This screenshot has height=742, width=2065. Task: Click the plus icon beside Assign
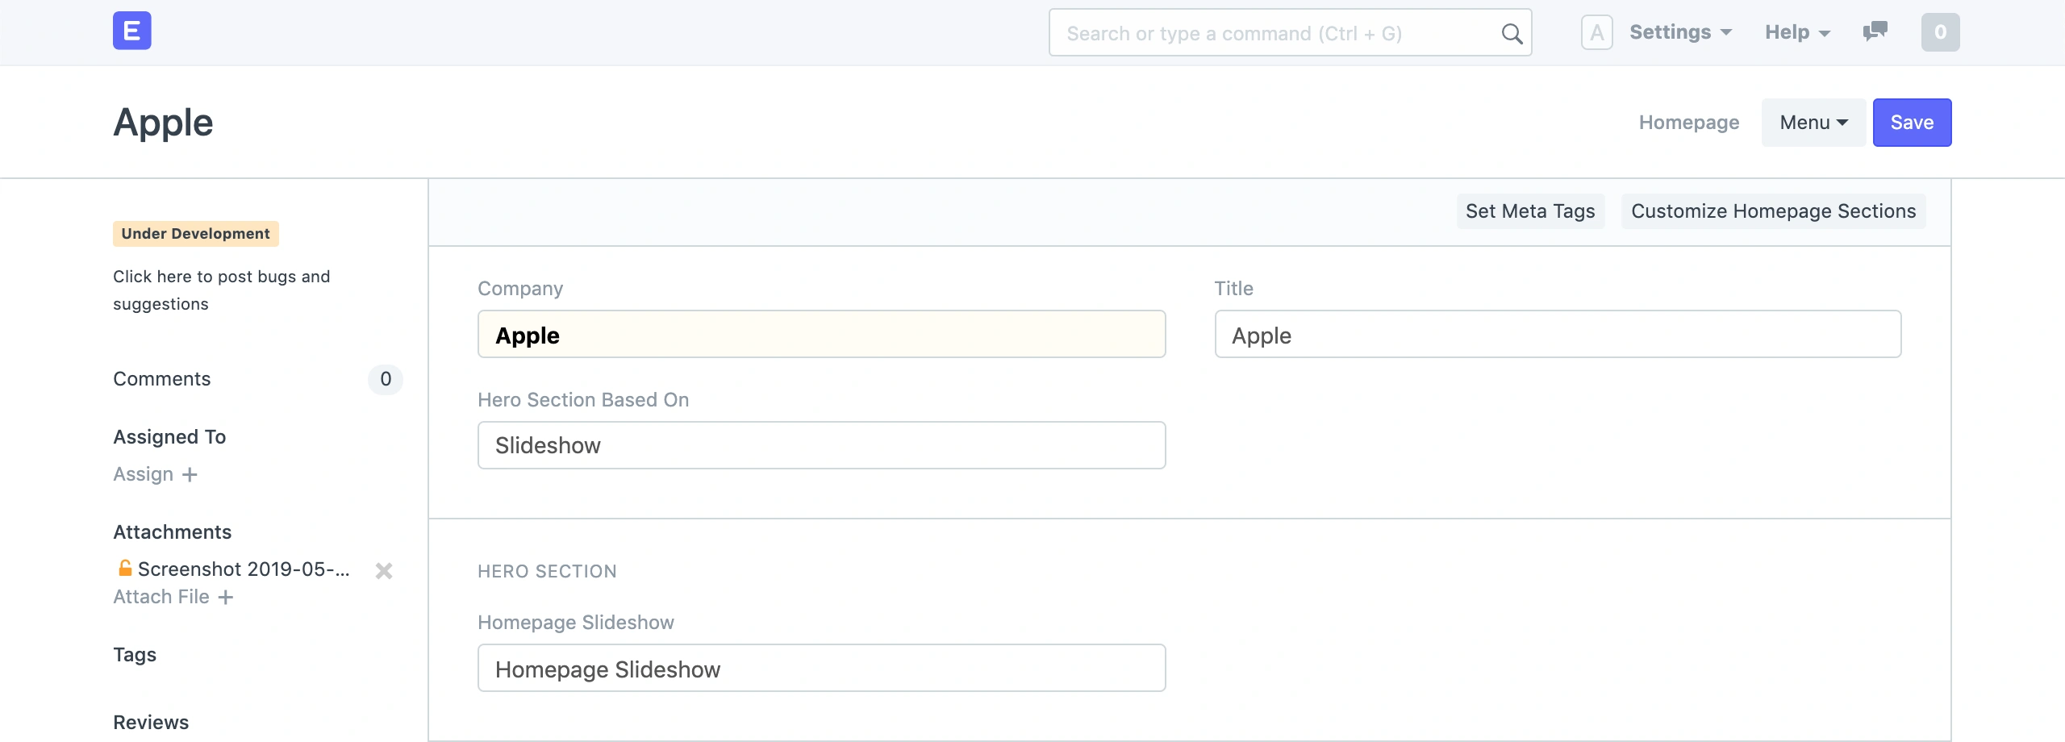[190, 475]
